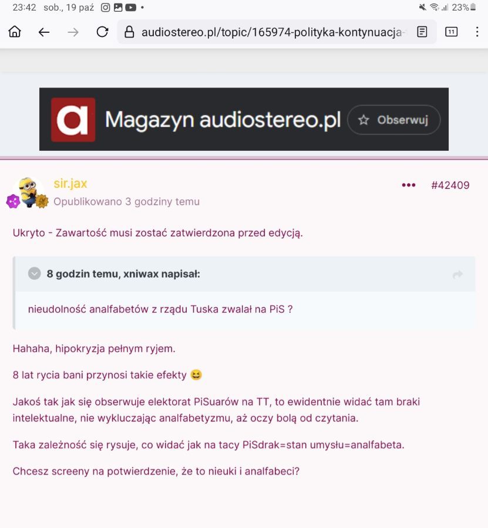
Task: Jump to quoted post via arrow icon
Action: tap(457, 275)
